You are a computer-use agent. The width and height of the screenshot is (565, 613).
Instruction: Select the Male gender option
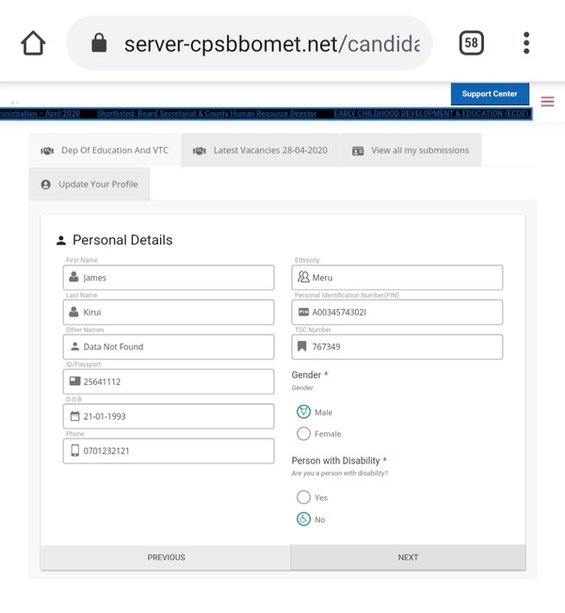(x=304, y=411)
